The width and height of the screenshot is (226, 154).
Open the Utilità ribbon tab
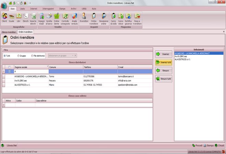84,9
